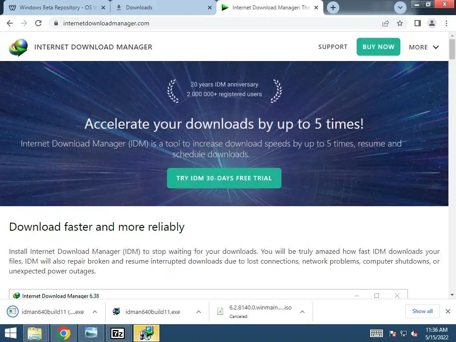Open Chrome from taskbar
The width and height of the screenshot is (456, 342).
(x=64, y=333)
